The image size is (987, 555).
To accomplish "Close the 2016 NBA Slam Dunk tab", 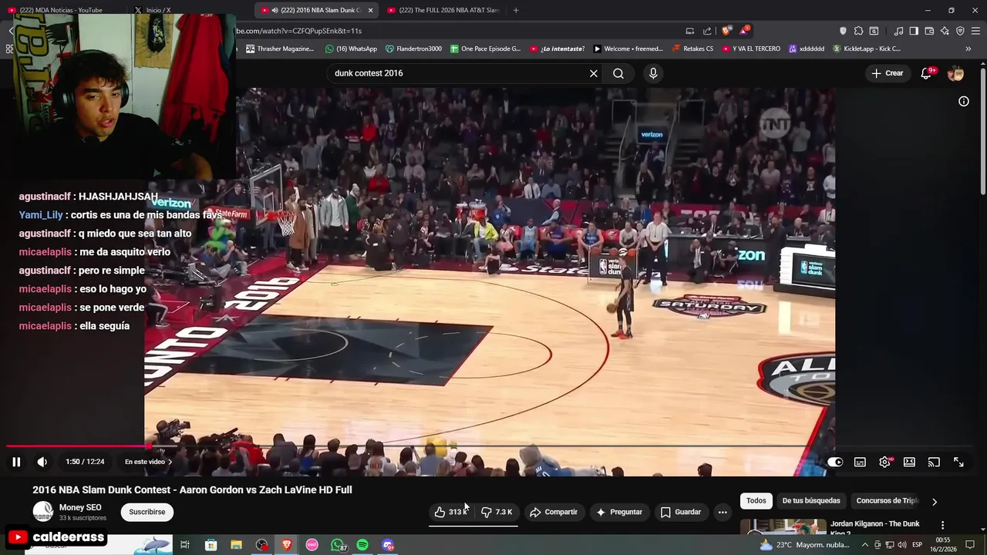I will pos(371,10).
